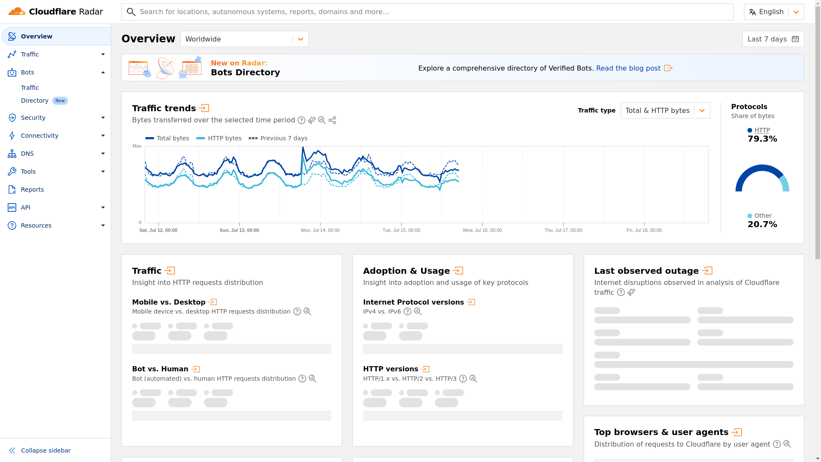The width and height of the screenshot is (821, 462).
Task: Collapse the sidebar
Action: coord(39,450)
